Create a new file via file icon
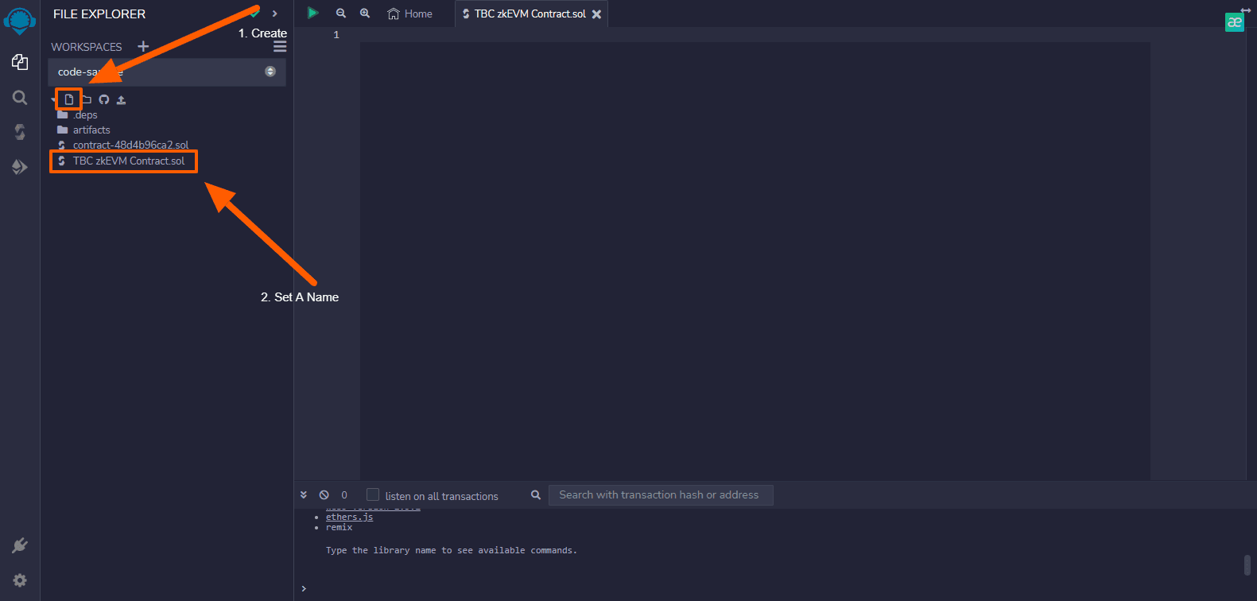This screenshot has width=1257, height=601. tap(69, 99)
